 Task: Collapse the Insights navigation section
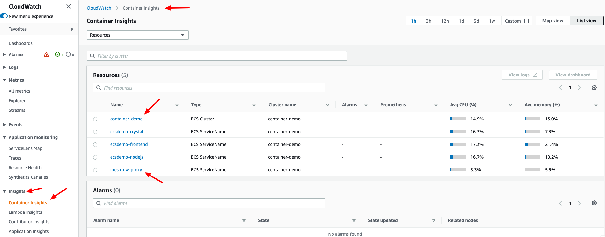point(4,191)
